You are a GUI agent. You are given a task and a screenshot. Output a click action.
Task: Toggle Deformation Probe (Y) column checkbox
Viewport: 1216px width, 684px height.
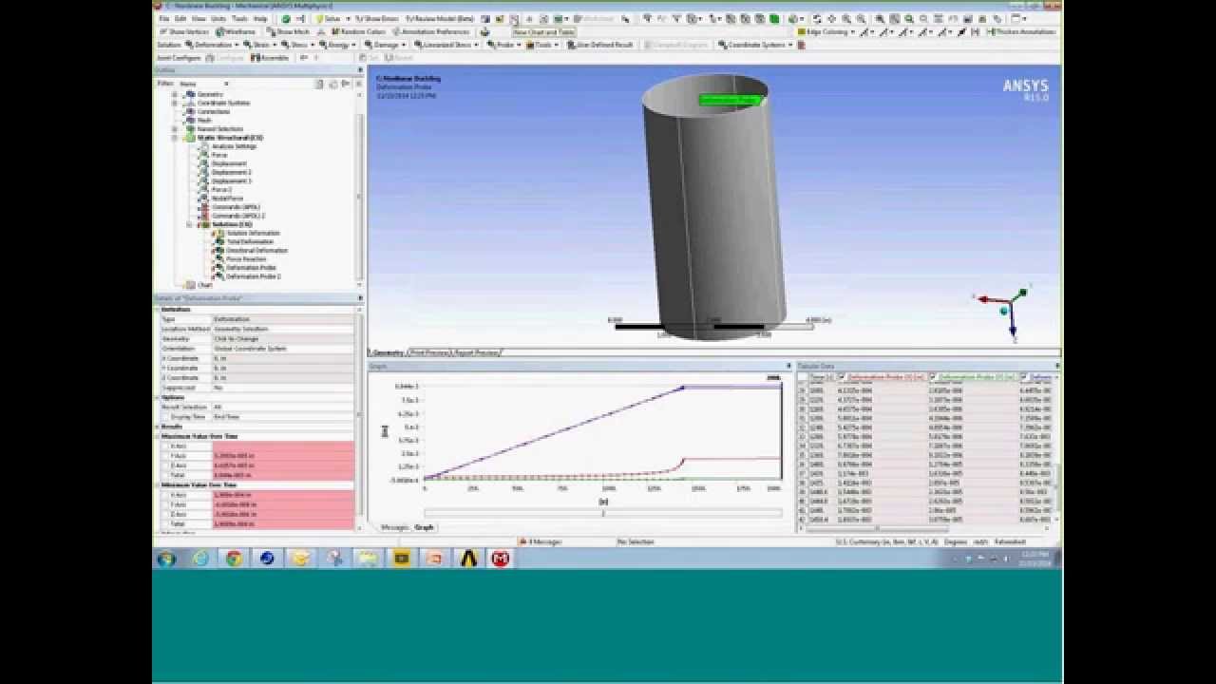coord(933,377)
